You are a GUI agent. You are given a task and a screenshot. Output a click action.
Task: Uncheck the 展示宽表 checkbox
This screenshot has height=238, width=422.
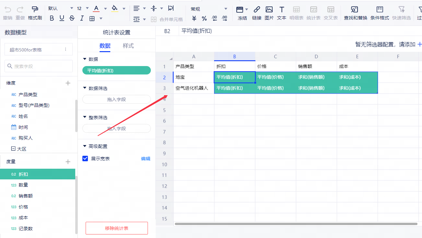coord(85,159)
